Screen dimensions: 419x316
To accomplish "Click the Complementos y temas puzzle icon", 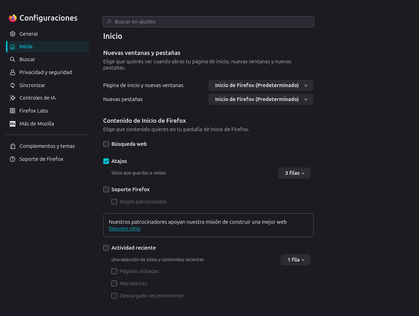I will pos(13,146).
